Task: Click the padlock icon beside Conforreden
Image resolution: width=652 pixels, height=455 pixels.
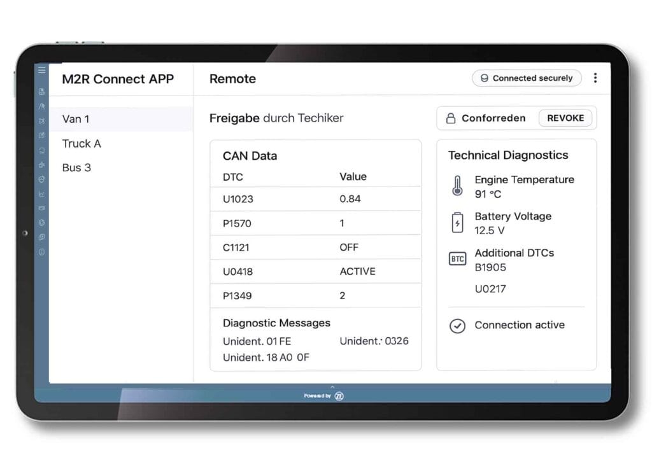Action: pos(450,118)
